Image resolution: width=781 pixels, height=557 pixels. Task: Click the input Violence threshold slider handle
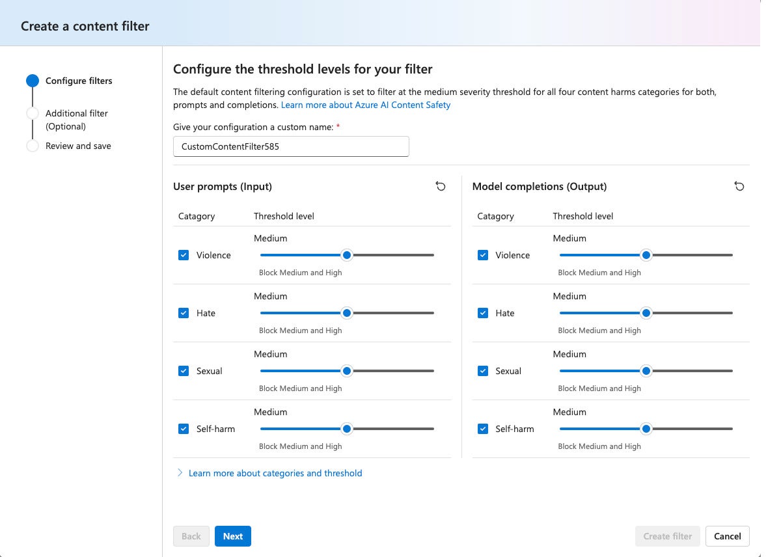[347, 255]
